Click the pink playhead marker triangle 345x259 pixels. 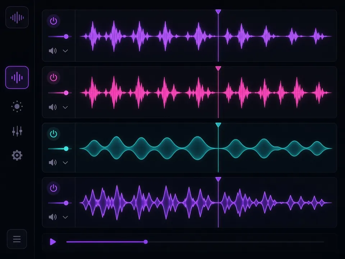pos(218,68)
